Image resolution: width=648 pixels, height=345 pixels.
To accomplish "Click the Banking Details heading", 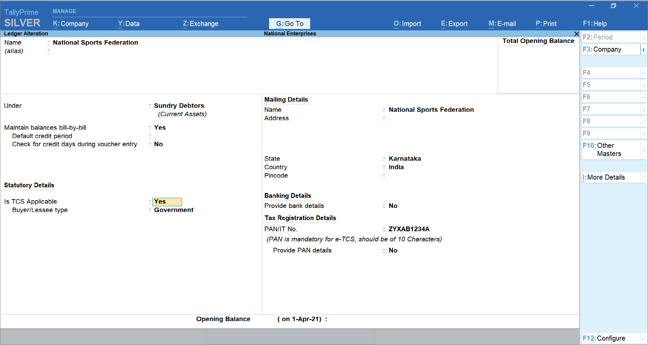I will [x=288, y=196].
